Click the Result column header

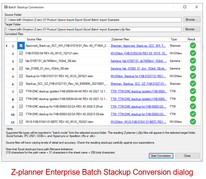point(193,39)
